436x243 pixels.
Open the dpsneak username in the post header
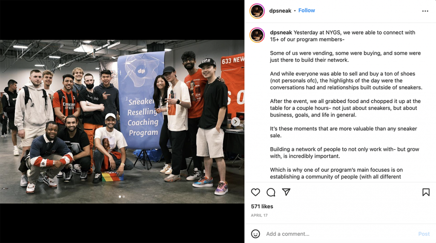280,11
